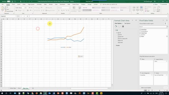The image size is (169, 95).
Task: Open Format as Table
Action: click(x=80, y=9)
